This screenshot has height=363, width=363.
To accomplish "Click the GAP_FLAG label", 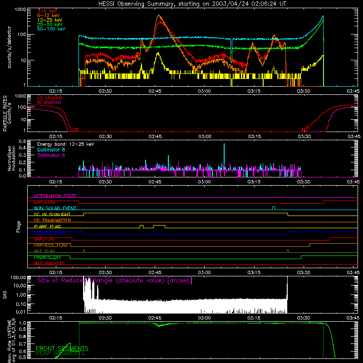I will pyautogui.click(x=44, y=202).
